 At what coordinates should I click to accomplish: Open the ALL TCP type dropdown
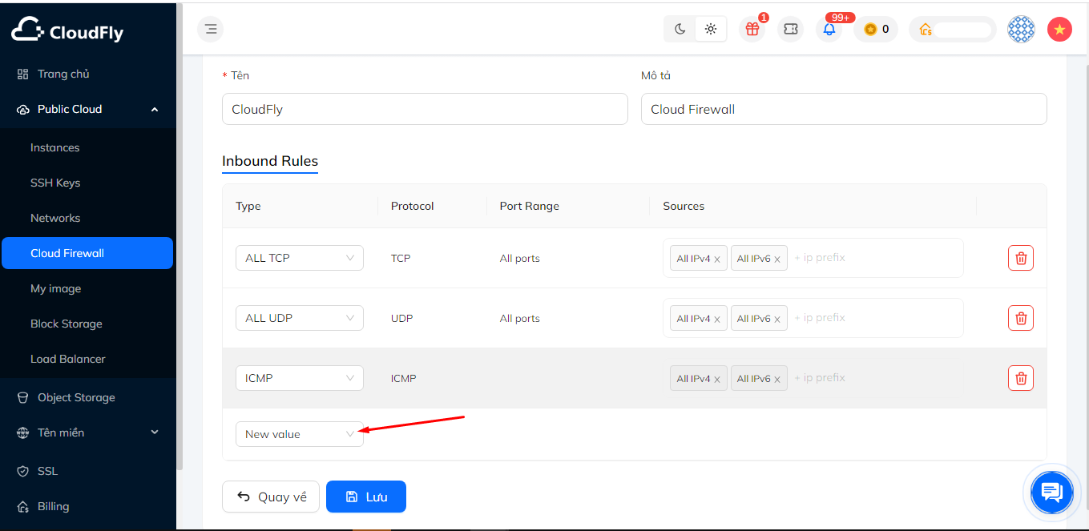pos(300,258)
